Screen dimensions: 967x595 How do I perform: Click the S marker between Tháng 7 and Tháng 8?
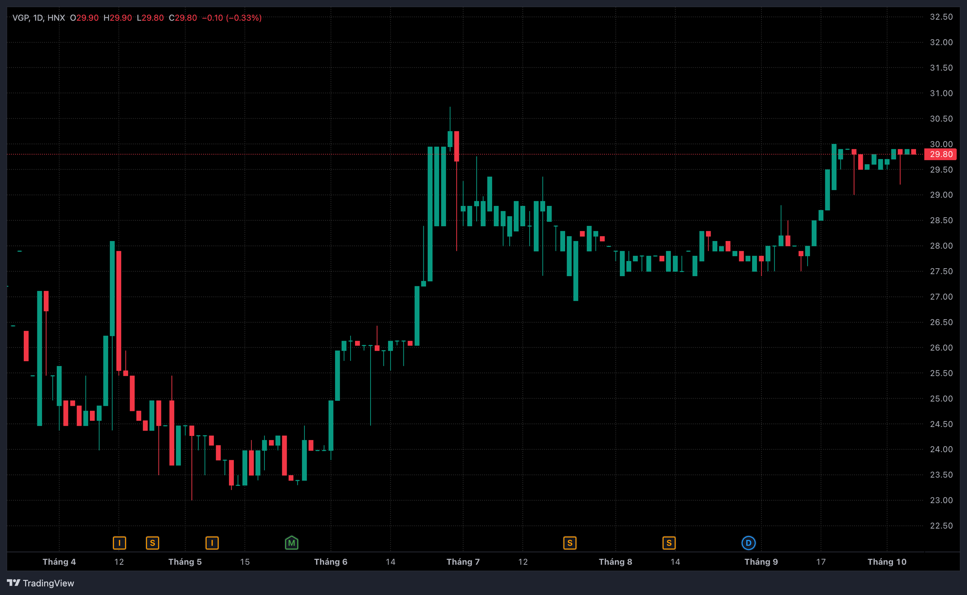(x=570, y=543)
